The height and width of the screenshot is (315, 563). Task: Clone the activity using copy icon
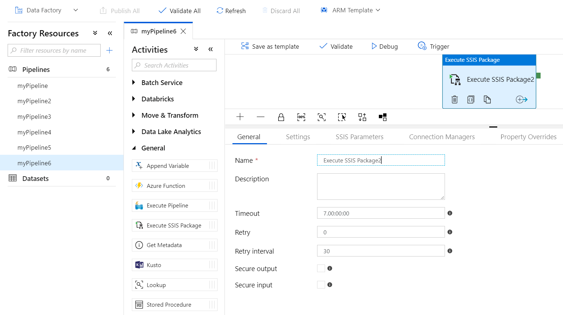(487, 100)
